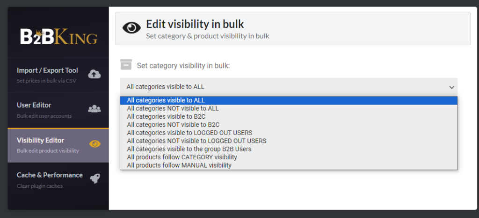This screenshot has width=479, height=218.
Task: Switch to the User Editor tab
Action: tap(34, 105)
